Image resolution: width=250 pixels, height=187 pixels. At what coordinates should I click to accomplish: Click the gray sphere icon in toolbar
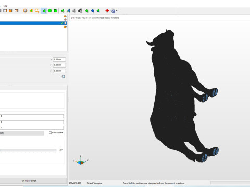pos(25,11)
